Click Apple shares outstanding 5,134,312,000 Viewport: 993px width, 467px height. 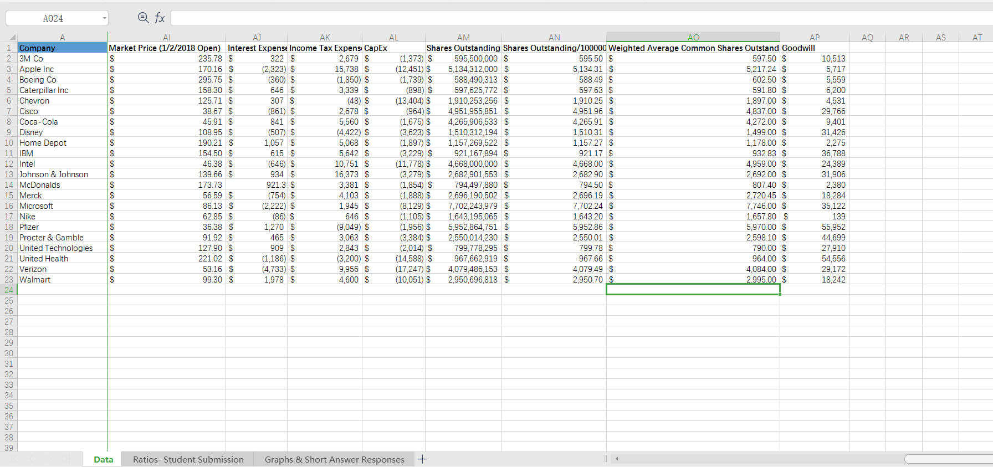tap(463, 69)
